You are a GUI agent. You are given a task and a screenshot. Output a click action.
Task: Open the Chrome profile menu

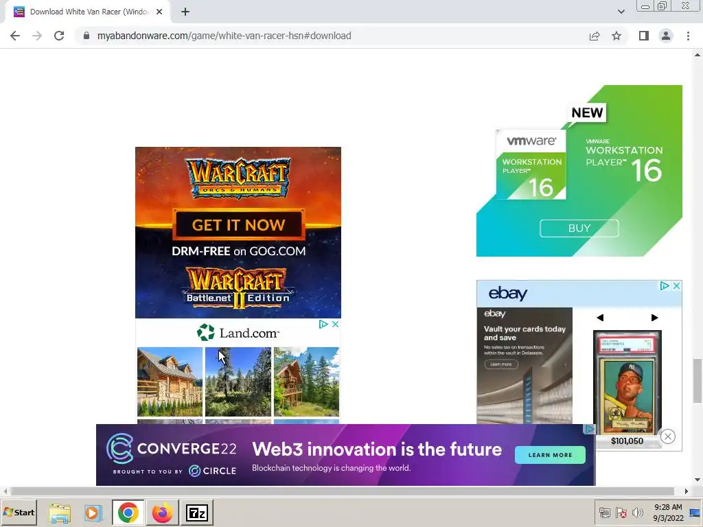666,36
